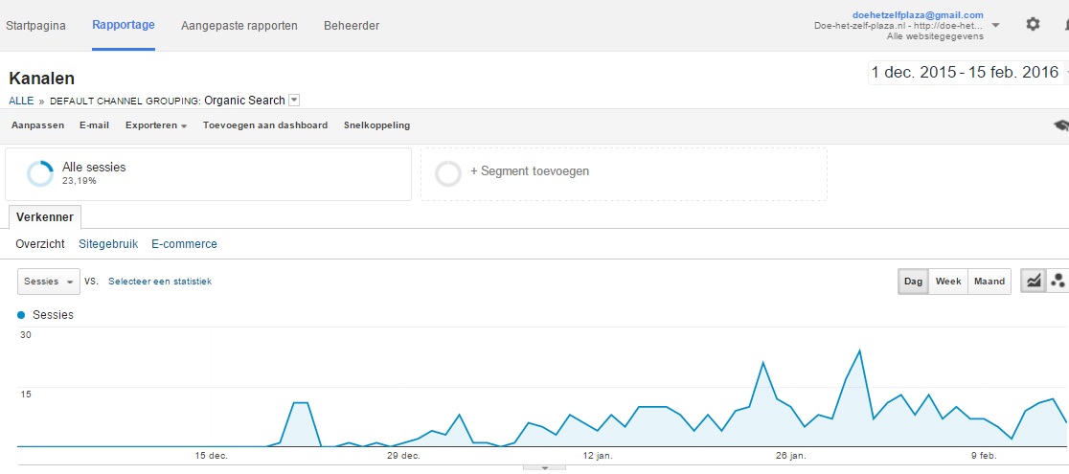Click the blue Sessies legend dot

[20, 315]
